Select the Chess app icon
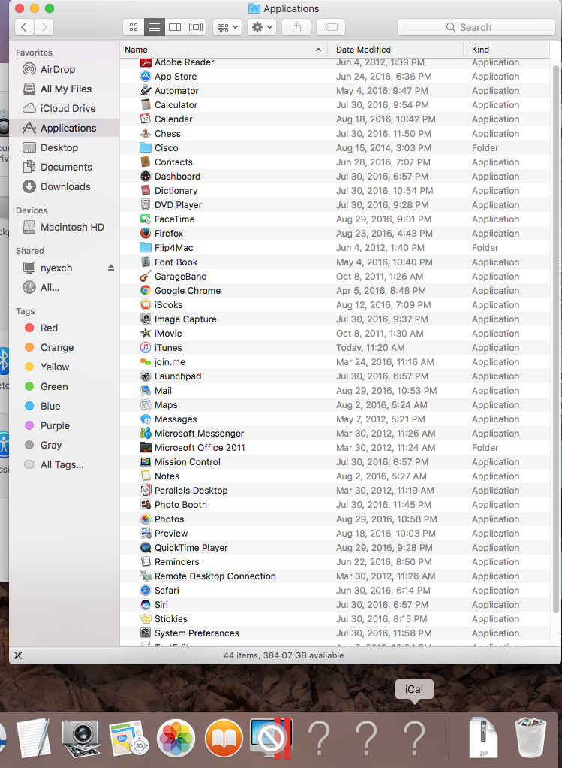The image size is (562, 768). (146, 133)
